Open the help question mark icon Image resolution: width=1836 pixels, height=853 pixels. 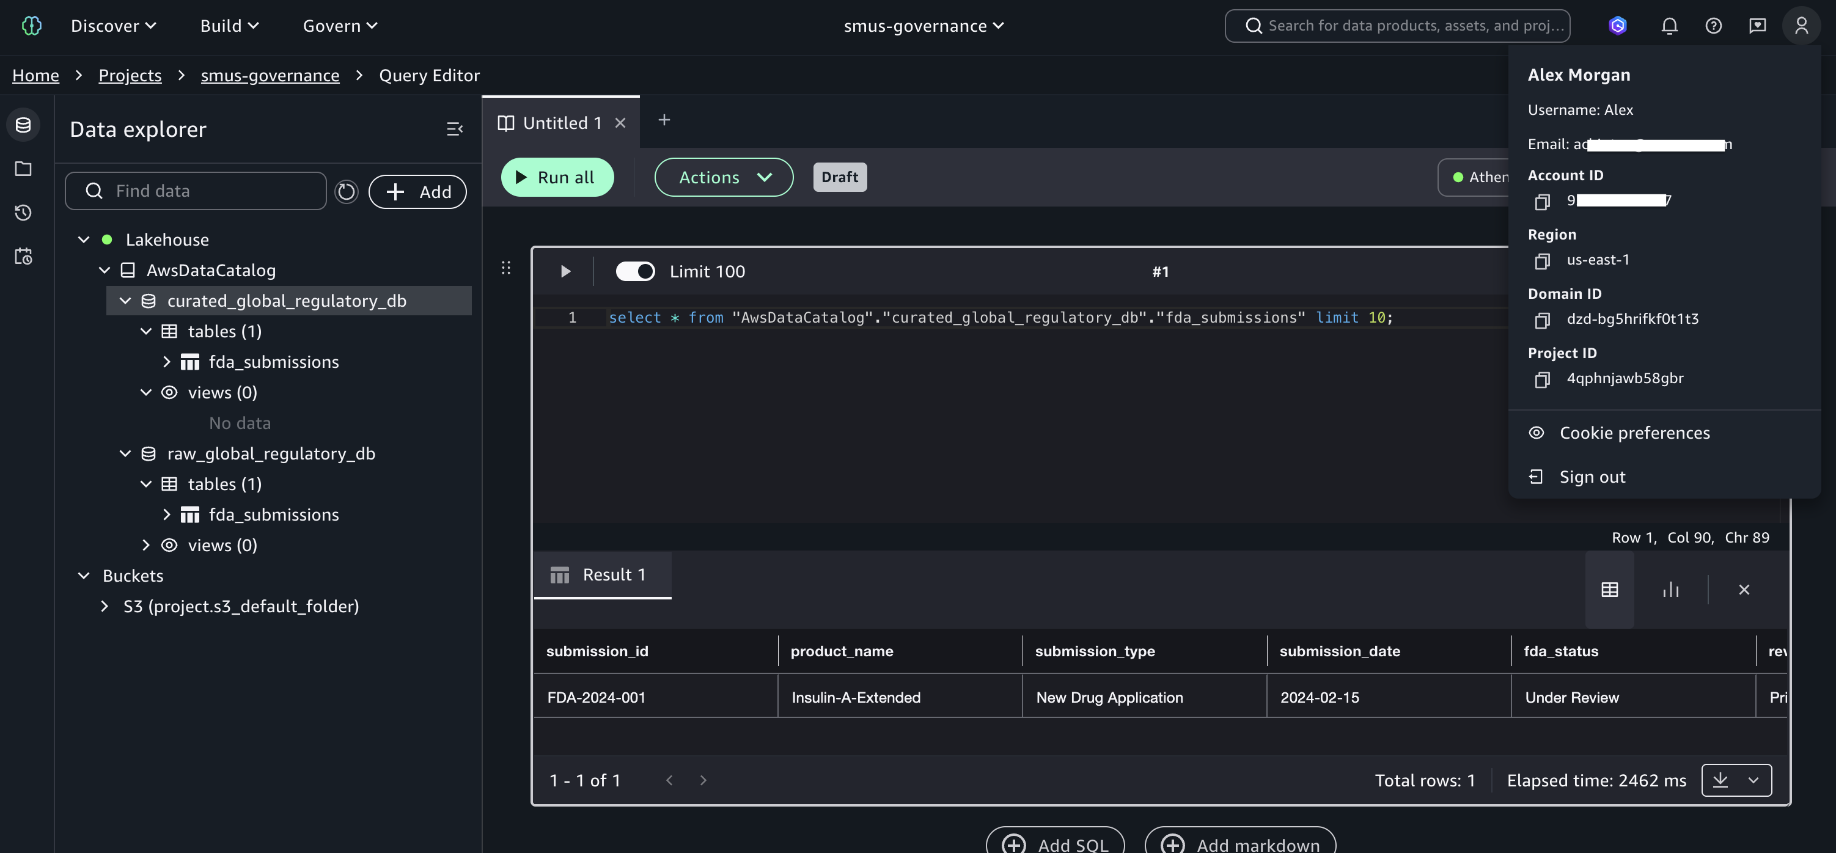(x=1713, y=26)
